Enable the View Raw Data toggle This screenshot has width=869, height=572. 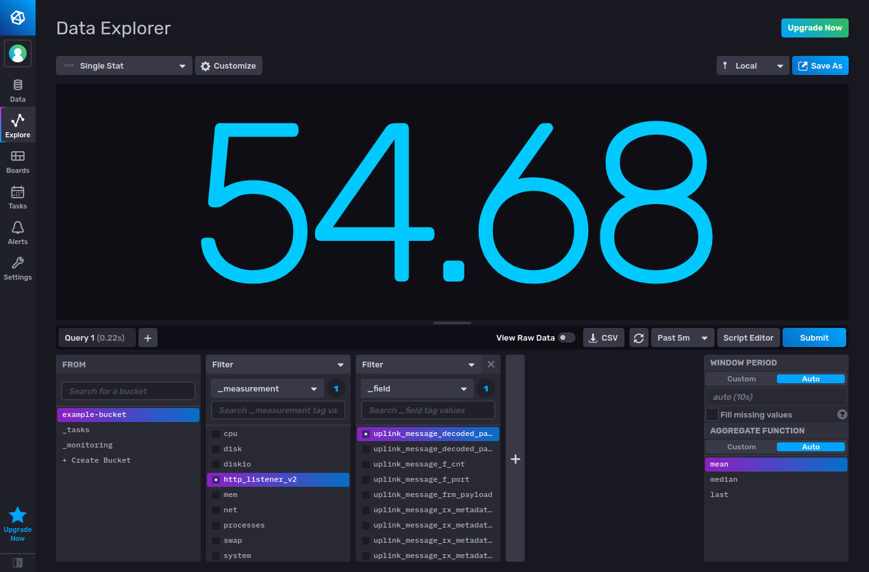click(x=565, y=337)
